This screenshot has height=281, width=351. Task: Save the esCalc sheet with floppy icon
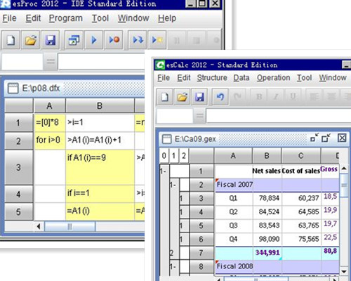199,96
